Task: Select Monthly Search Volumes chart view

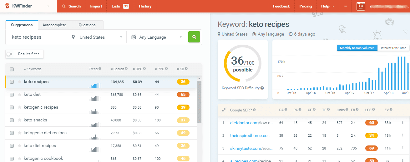Action: click(357, 48)
